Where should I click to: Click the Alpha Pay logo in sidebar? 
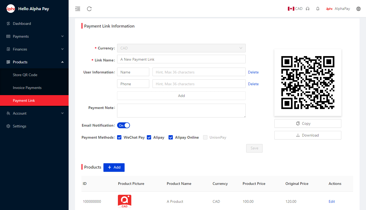click(11, 9)
